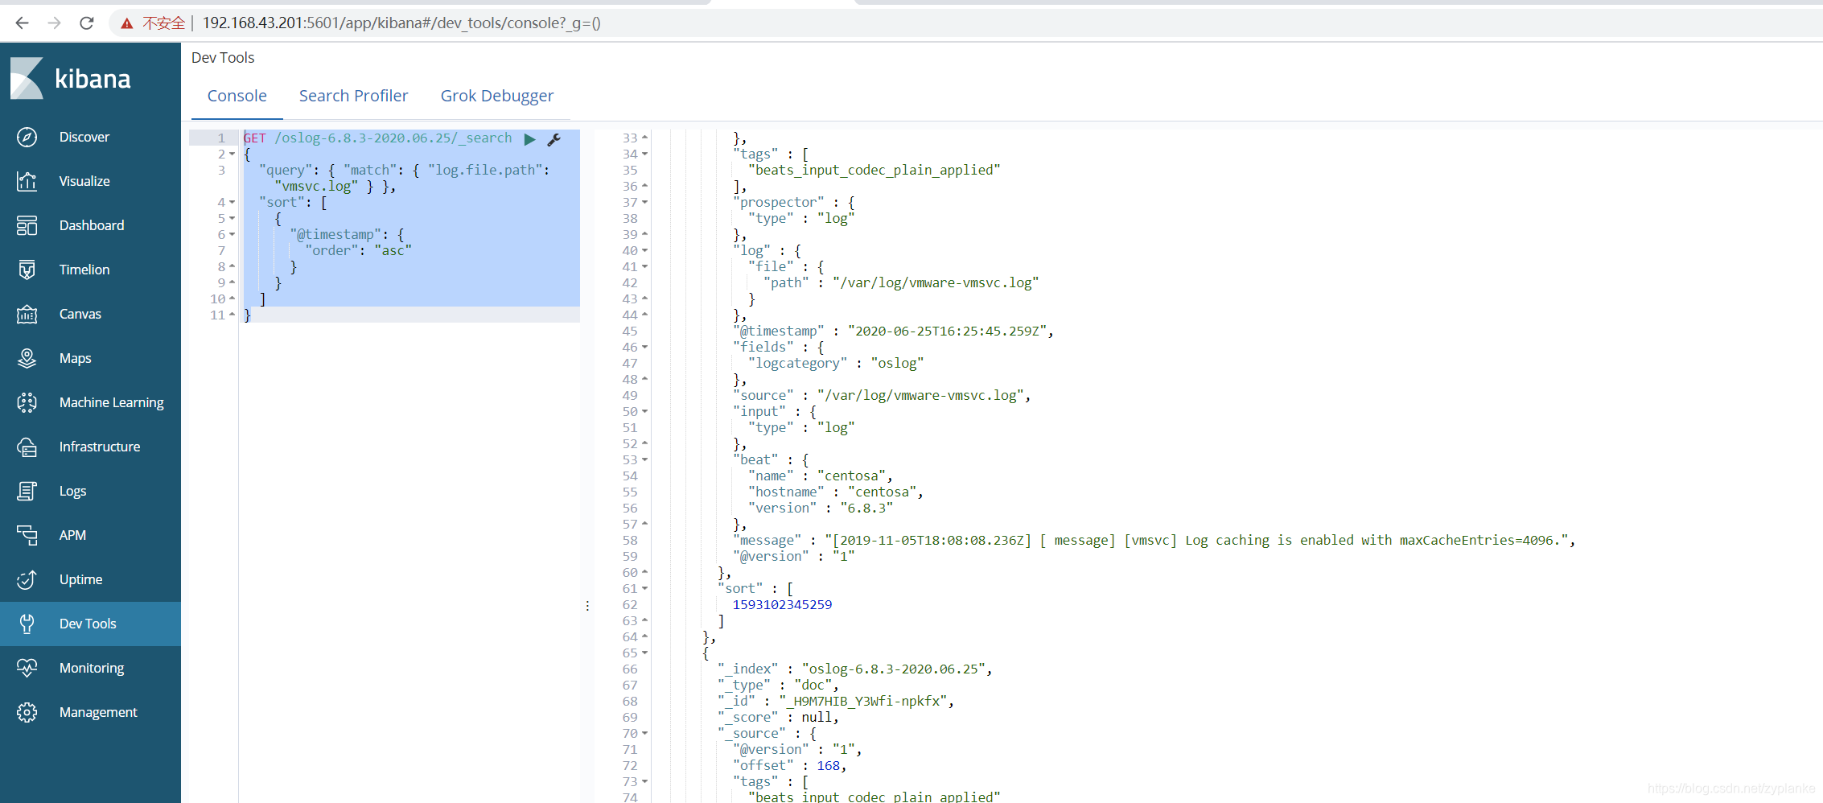
Task: Open Dashboard icon in sidebar
Action: tap(27, 225)
